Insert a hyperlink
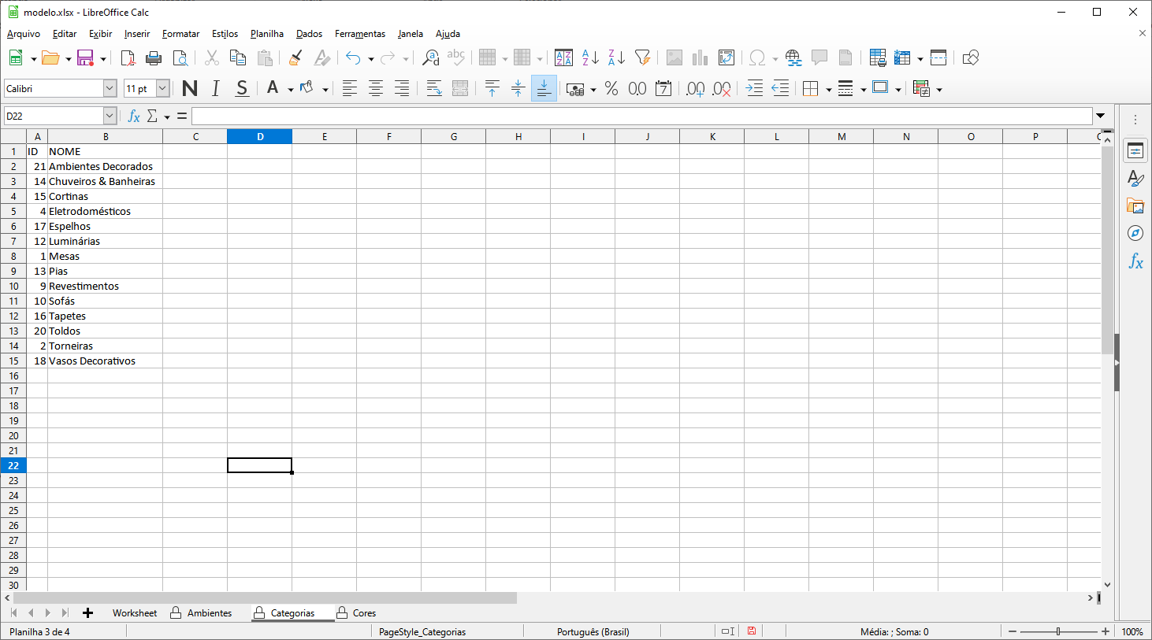 click(x=793, y=57)
